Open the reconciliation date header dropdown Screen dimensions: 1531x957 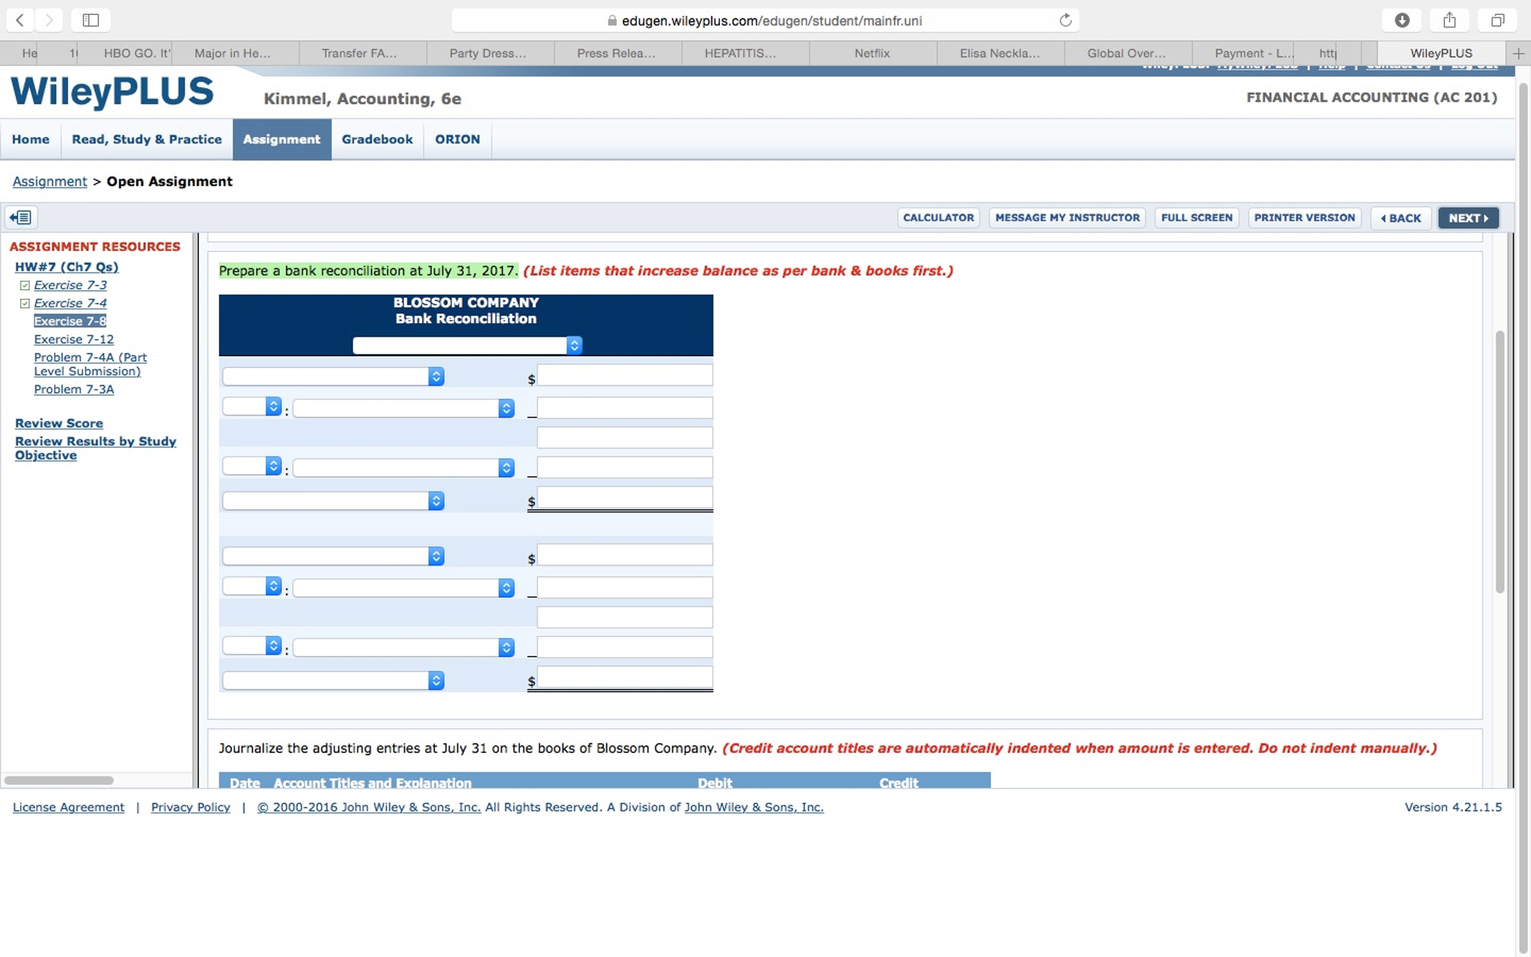[x=467, y=345]
